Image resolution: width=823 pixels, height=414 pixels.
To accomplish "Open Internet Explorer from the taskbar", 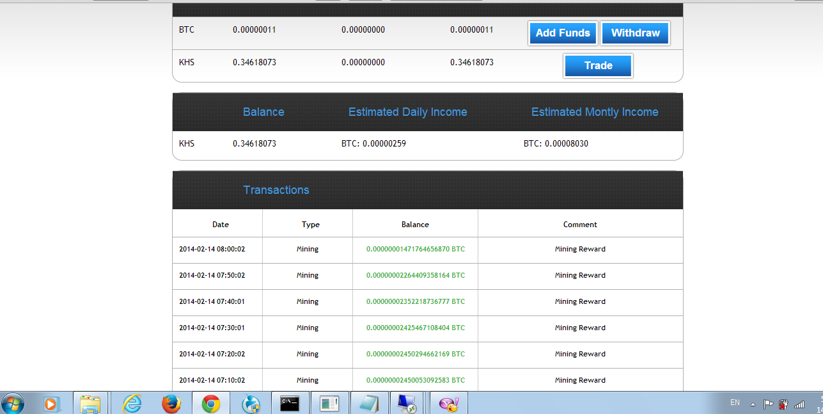I will (x=131, y=403).
